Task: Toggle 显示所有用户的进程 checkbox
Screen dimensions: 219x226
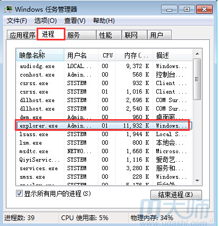Action: point(19,194)
